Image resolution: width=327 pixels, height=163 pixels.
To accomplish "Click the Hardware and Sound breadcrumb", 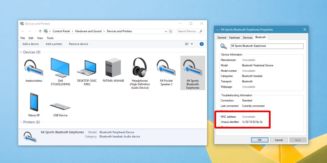I will click(x=88, y=31).
